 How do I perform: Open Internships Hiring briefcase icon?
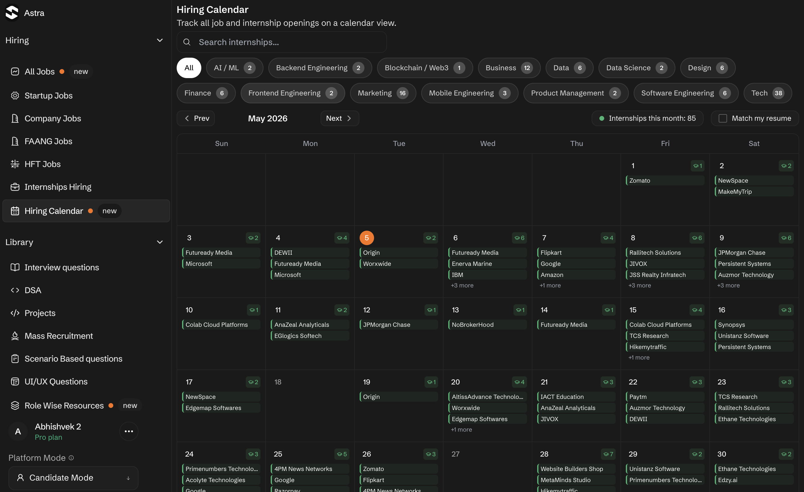[x=15, y=187]
